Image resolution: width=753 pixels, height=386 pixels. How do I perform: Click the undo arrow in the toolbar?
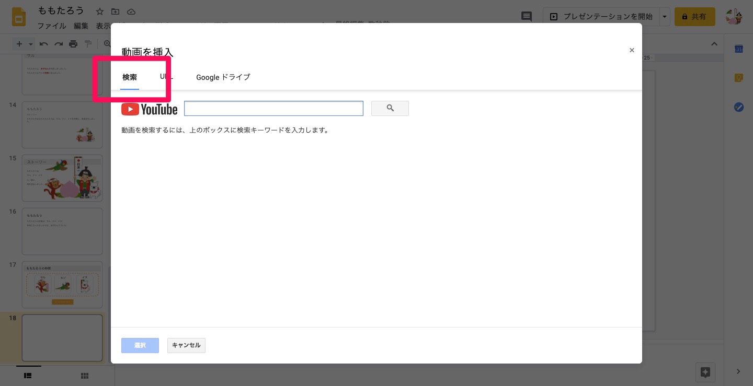44,44
